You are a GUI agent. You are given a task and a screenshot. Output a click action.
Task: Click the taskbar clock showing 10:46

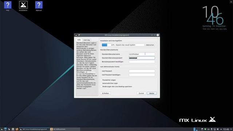pos(226,130)
